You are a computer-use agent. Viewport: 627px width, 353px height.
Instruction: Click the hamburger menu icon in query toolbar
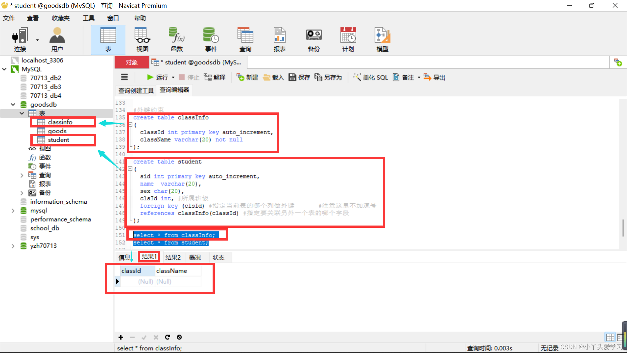coord(124,77)
